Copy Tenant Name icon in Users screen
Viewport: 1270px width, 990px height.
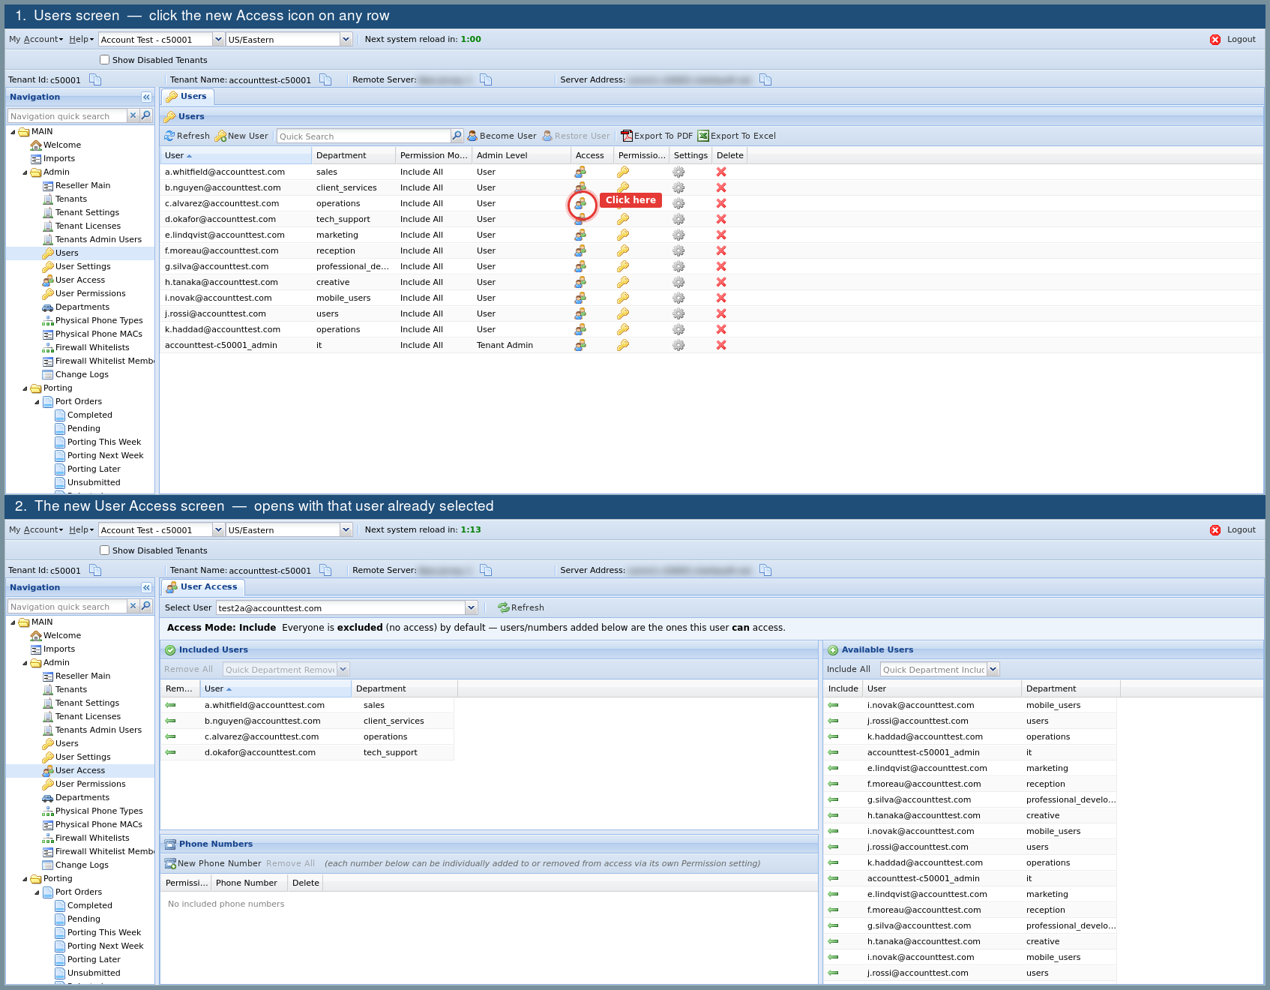point(325,79)
